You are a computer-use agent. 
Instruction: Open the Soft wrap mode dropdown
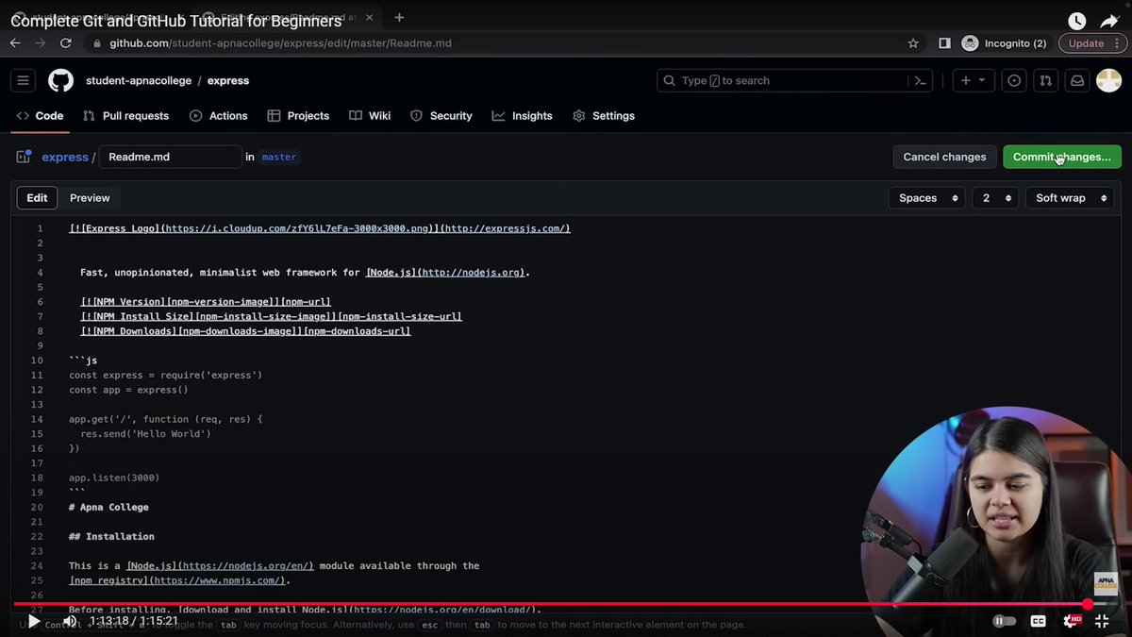[x=1070, y=198]
